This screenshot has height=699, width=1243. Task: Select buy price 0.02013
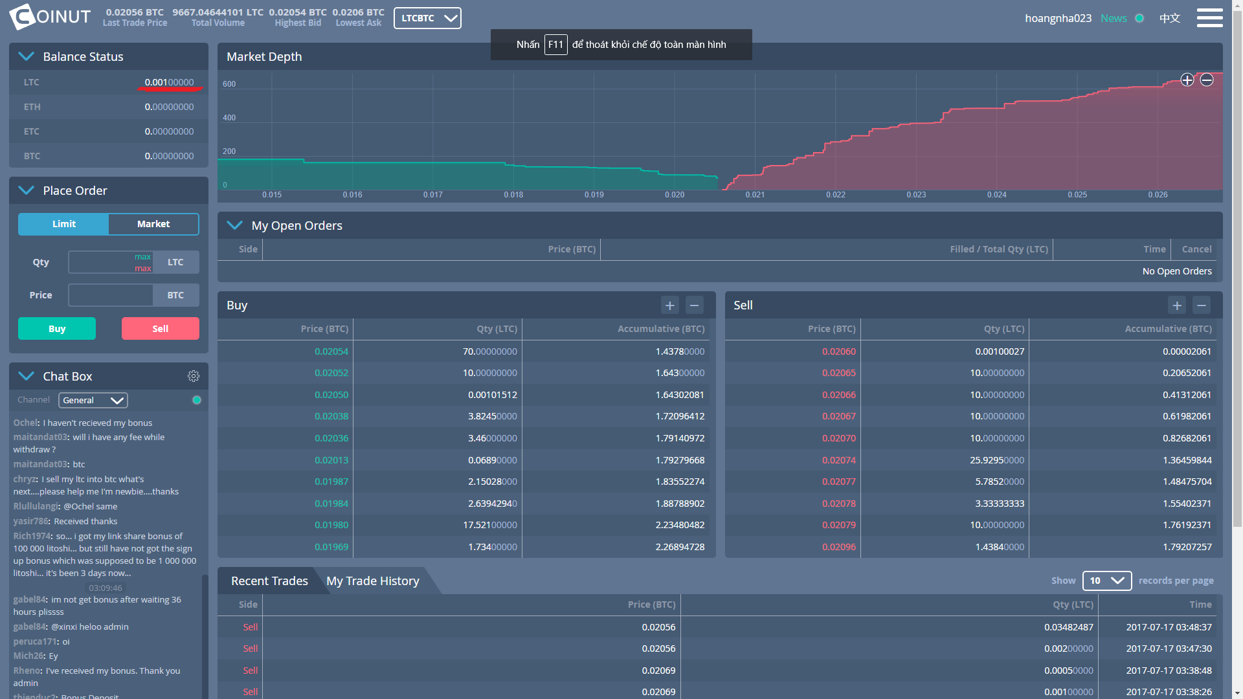331,460
